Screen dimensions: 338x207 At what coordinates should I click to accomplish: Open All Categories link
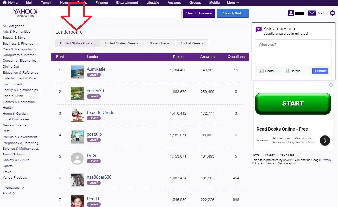pos(13,26)
